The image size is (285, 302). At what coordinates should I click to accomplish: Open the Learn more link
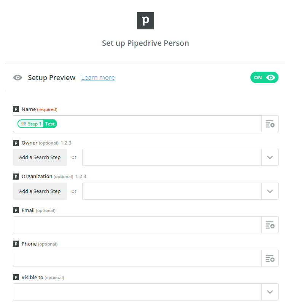click(98, 78)
